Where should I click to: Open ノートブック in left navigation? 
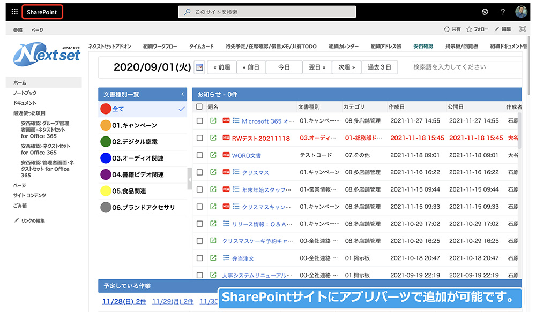(25, 93)
